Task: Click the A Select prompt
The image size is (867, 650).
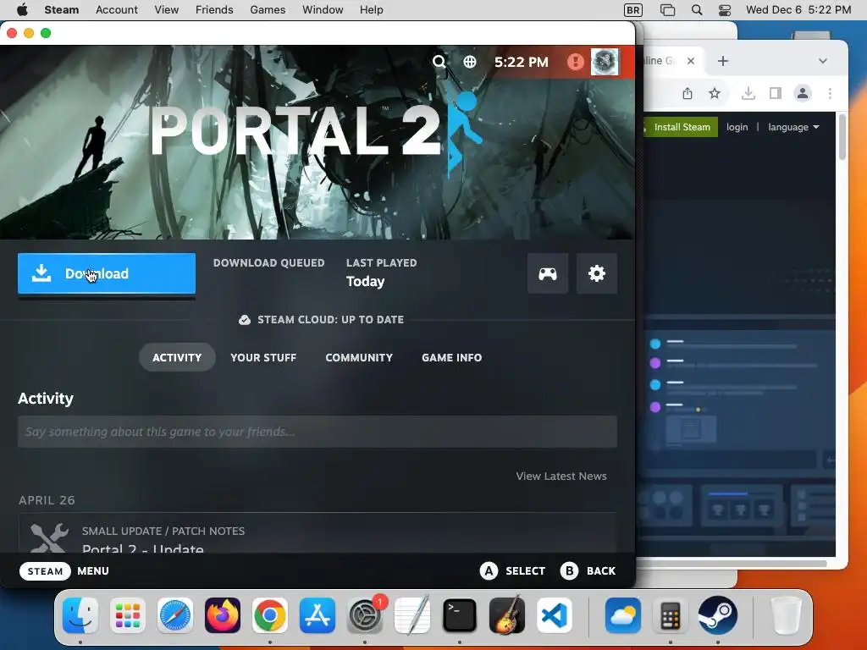Action: (x=512, y=571)
